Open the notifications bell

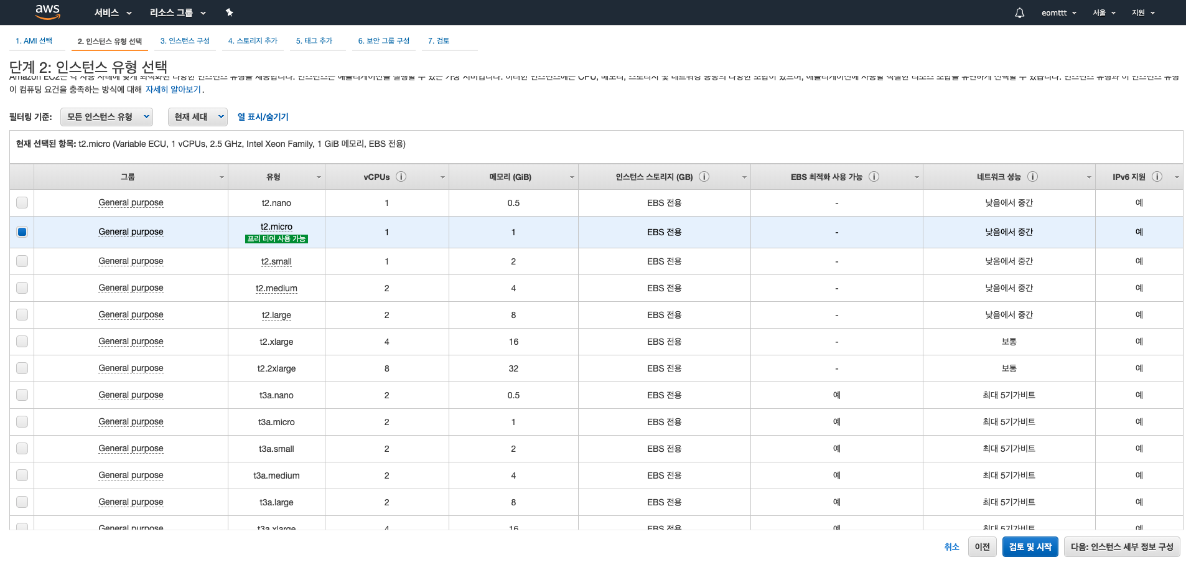(1019, 12)
